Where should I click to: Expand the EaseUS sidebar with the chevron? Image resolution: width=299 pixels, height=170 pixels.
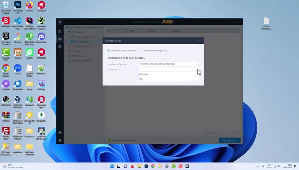click(60, 54)
